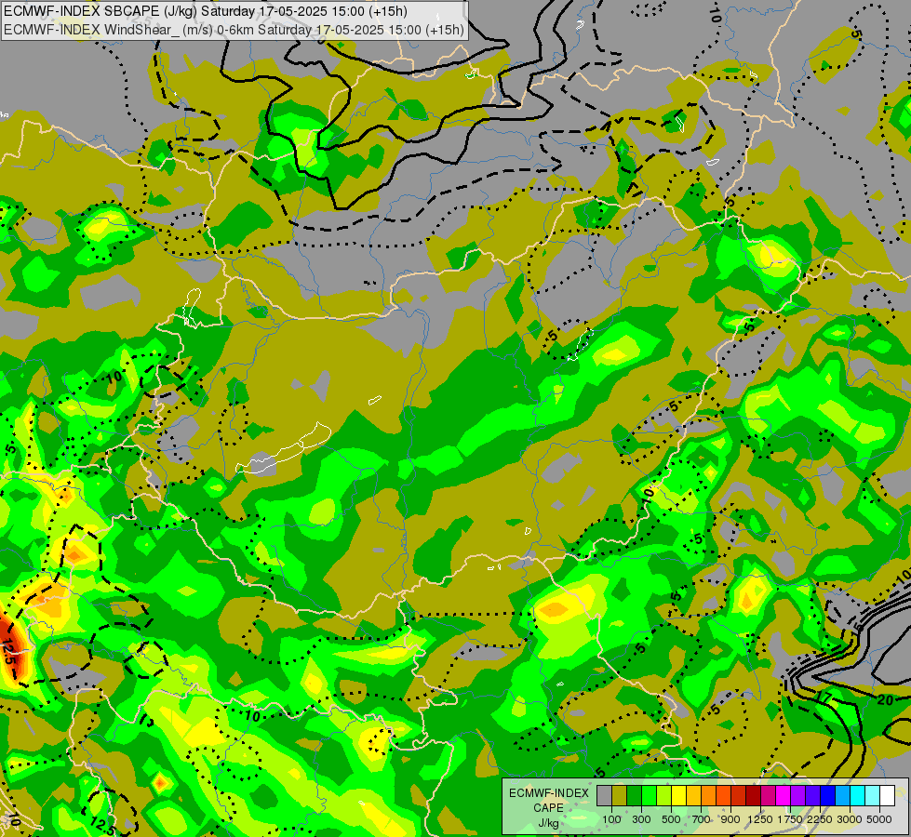Click the olive swatch in the CAPE legend

point(620,795)
